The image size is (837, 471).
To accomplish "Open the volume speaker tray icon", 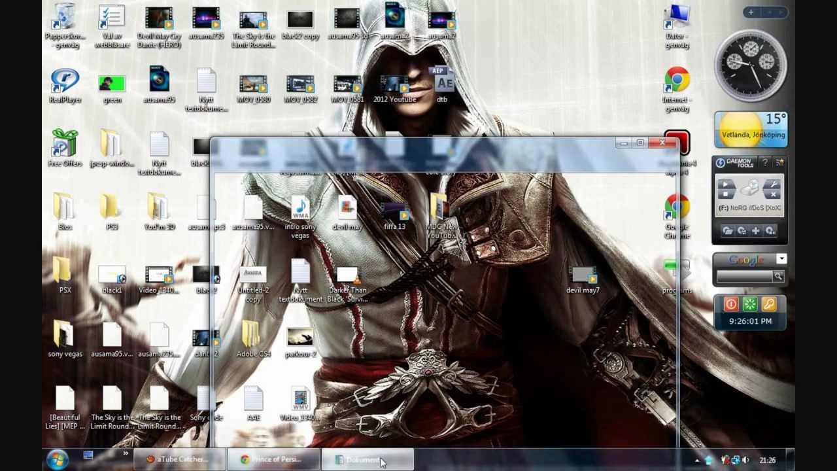I will (x=745, y=461).
